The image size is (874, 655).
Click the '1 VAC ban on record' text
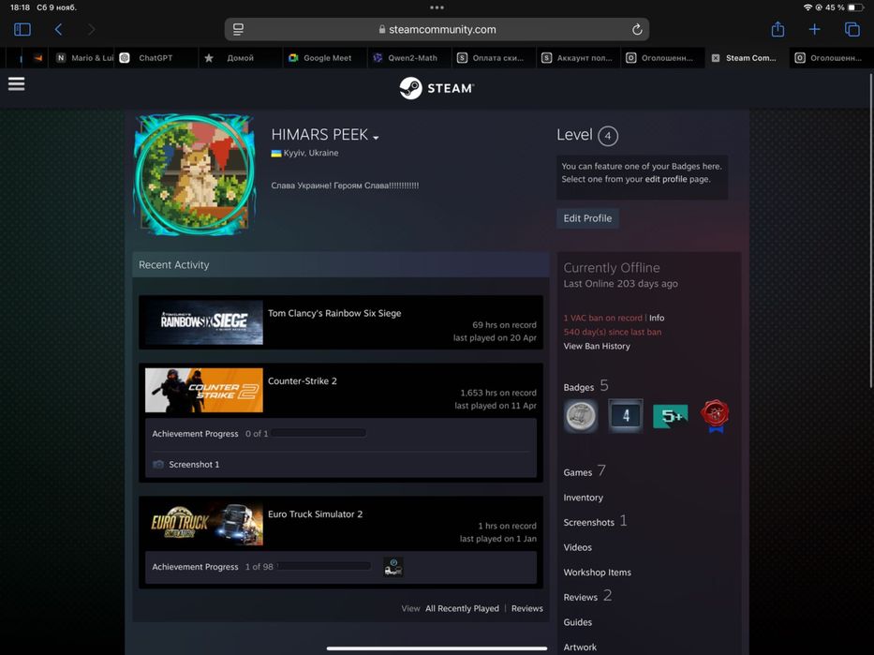pyautogui.click(x=602, y=318)
